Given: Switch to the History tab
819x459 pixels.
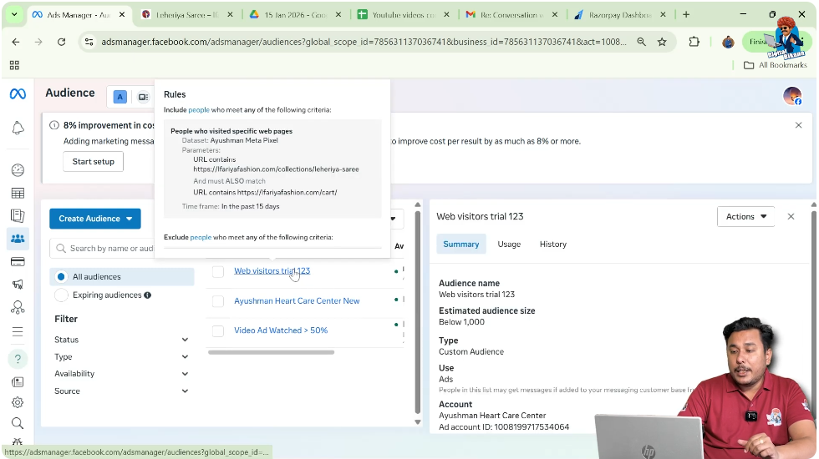Looking at the screenshot, I should (552, 244).
